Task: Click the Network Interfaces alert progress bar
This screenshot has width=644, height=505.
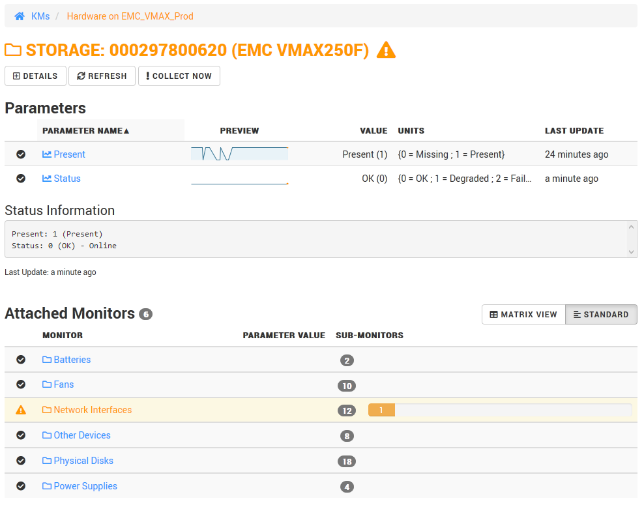Action: [x=499, y=410]
